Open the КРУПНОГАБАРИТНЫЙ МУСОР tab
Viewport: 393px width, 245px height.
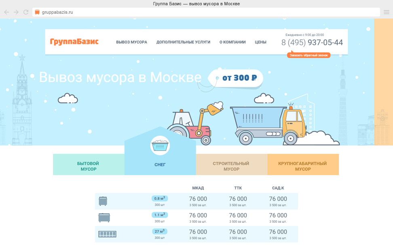302,166
